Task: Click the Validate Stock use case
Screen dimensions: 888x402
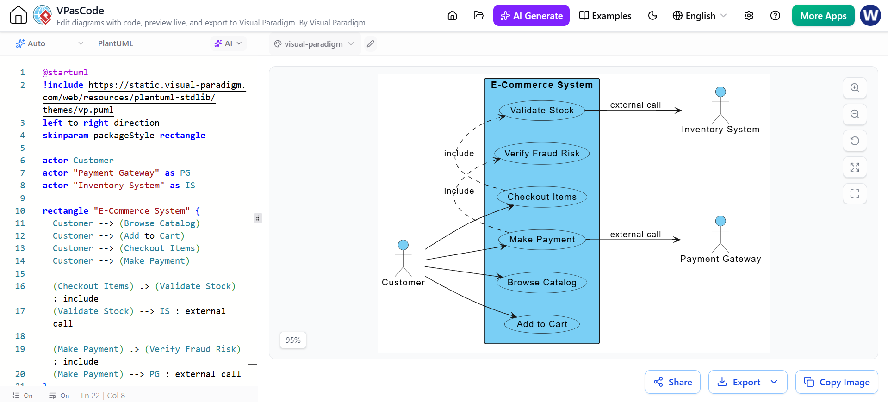Action: point(542,111)
